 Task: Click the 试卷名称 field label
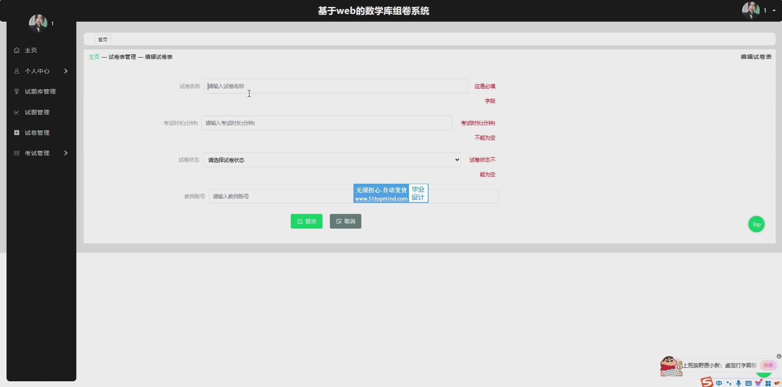click(190, 86)
